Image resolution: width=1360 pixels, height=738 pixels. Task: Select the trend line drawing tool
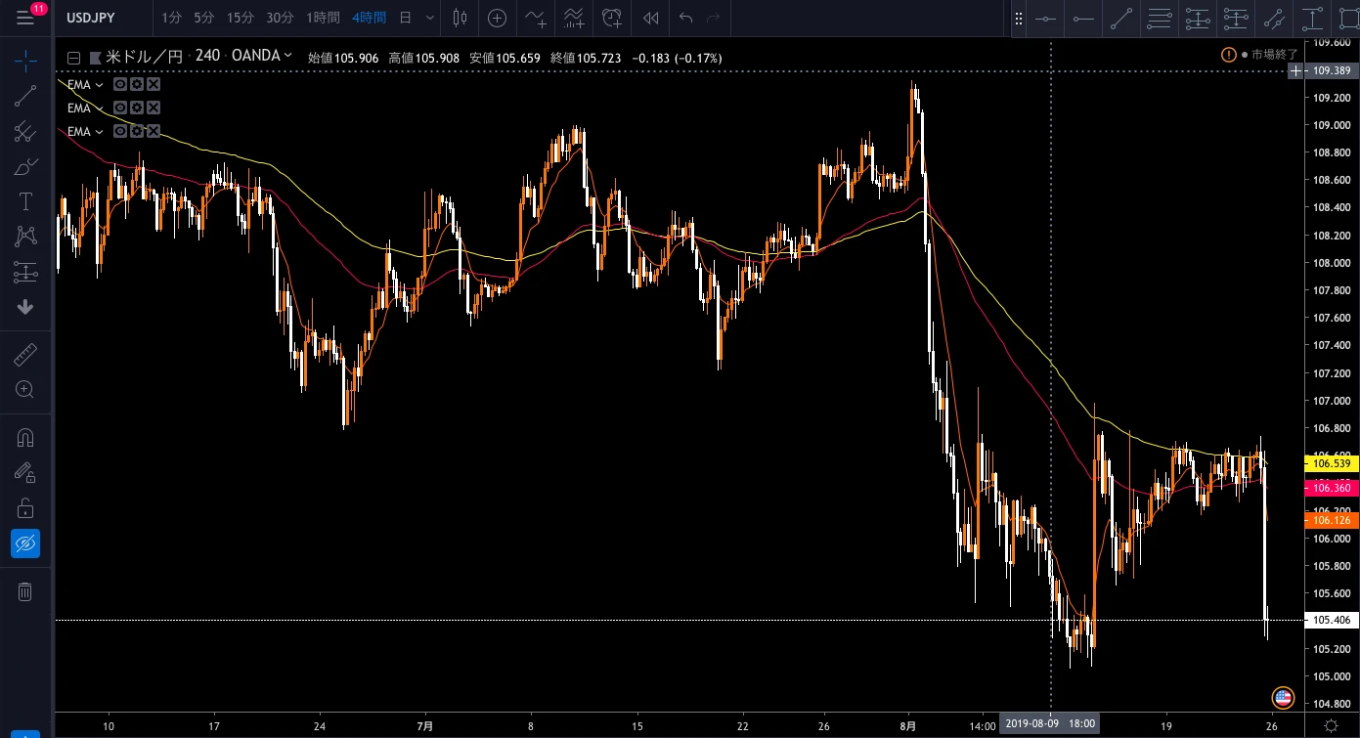25,96
